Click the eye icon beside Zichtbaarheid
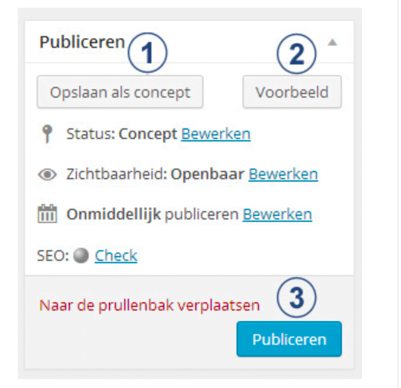This screenshot has width=401, height=388. coord(48,174)
